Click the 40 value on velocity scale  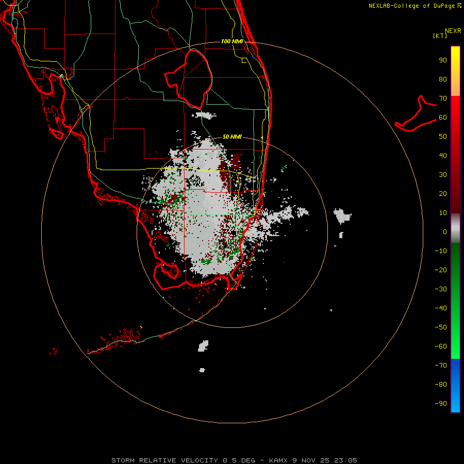click(x=443, y=156)
